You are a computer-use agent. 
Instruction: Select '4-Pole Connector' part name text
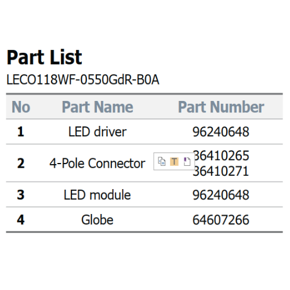click(97, 163)
